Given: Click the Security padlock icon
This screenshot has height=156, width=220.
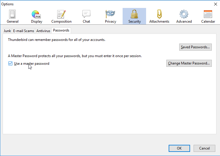Looking at the screenshot, I should (x=134, y=14).
